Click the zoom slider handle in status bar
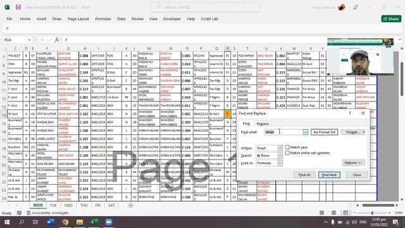This screenshot has width=405, height=228. (x=372, y=213)
